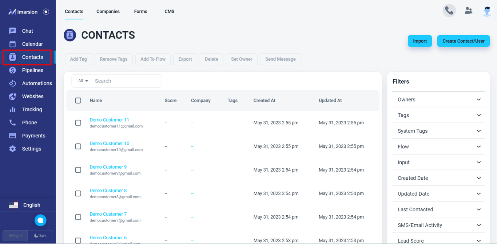497x244 pixels.
Task: Click the Contacts page header icon
Action: [70, 35]
